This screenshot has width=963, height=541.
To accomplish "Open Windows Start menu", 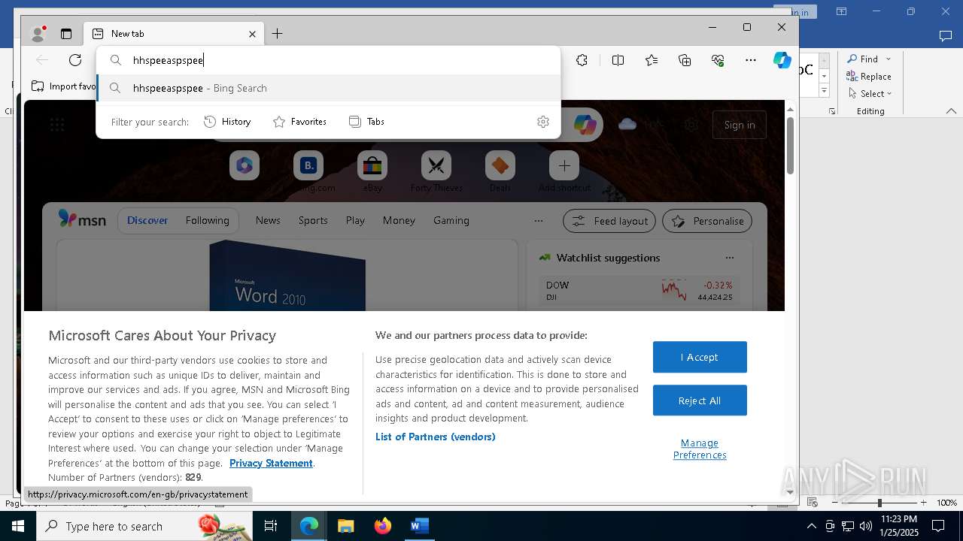I will point(18,526).
